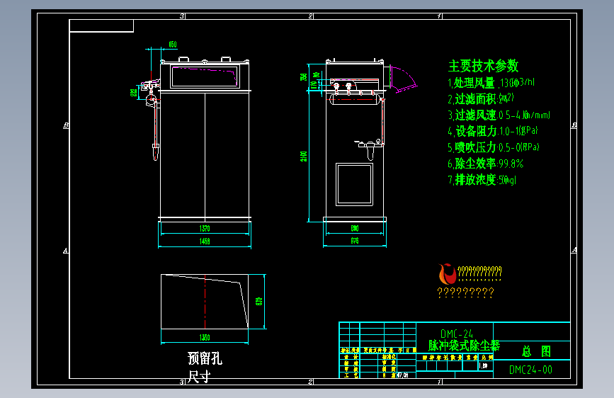Image resolution: width=614 pixels, height=398 pixels.
Task: Select the 主要技术参数 heading
Action: click(x=483, y=66)
